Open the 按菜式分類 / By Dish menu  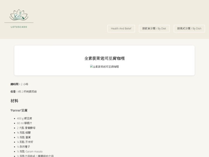point(189,29)
